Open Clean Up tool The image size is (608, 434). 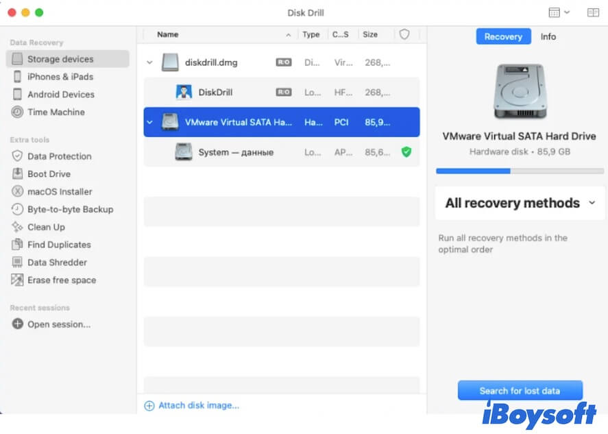46,227
